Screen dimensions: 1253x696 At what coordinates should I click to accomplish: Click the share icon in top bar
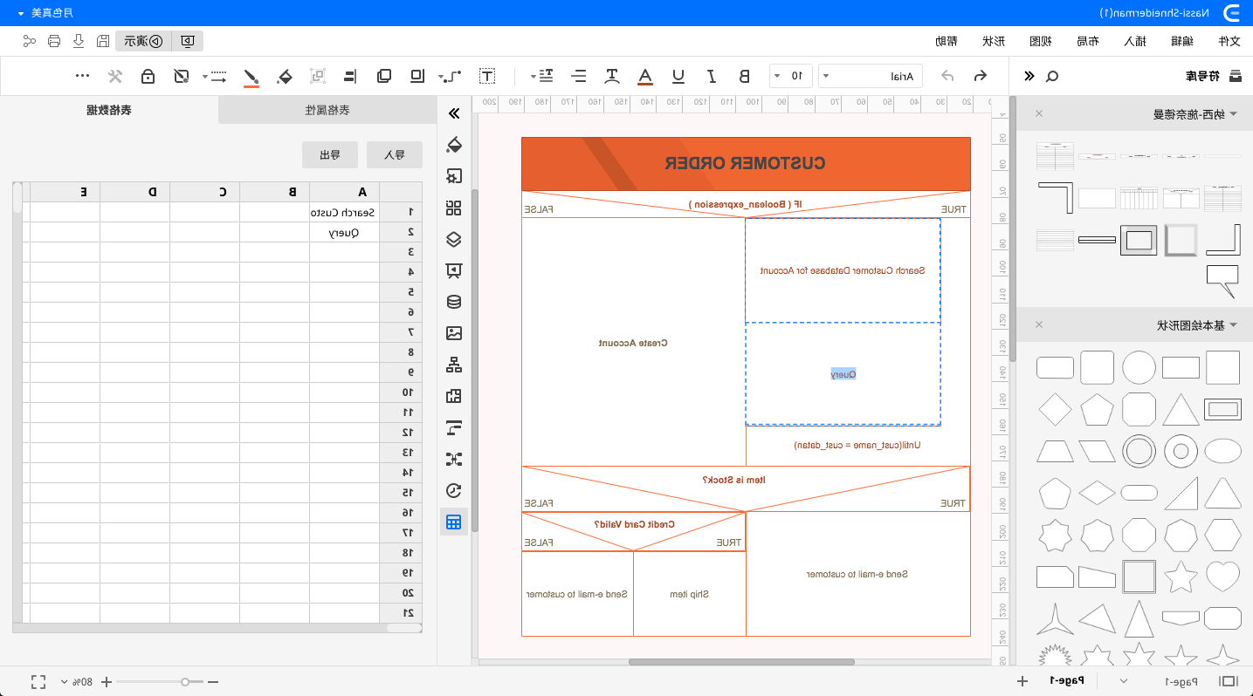(x=30, y=41)
